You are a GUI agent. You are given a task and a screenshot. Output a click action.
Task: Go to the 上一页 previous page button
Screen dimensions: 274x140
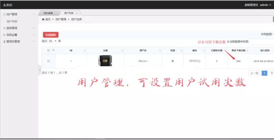[254, 73]
